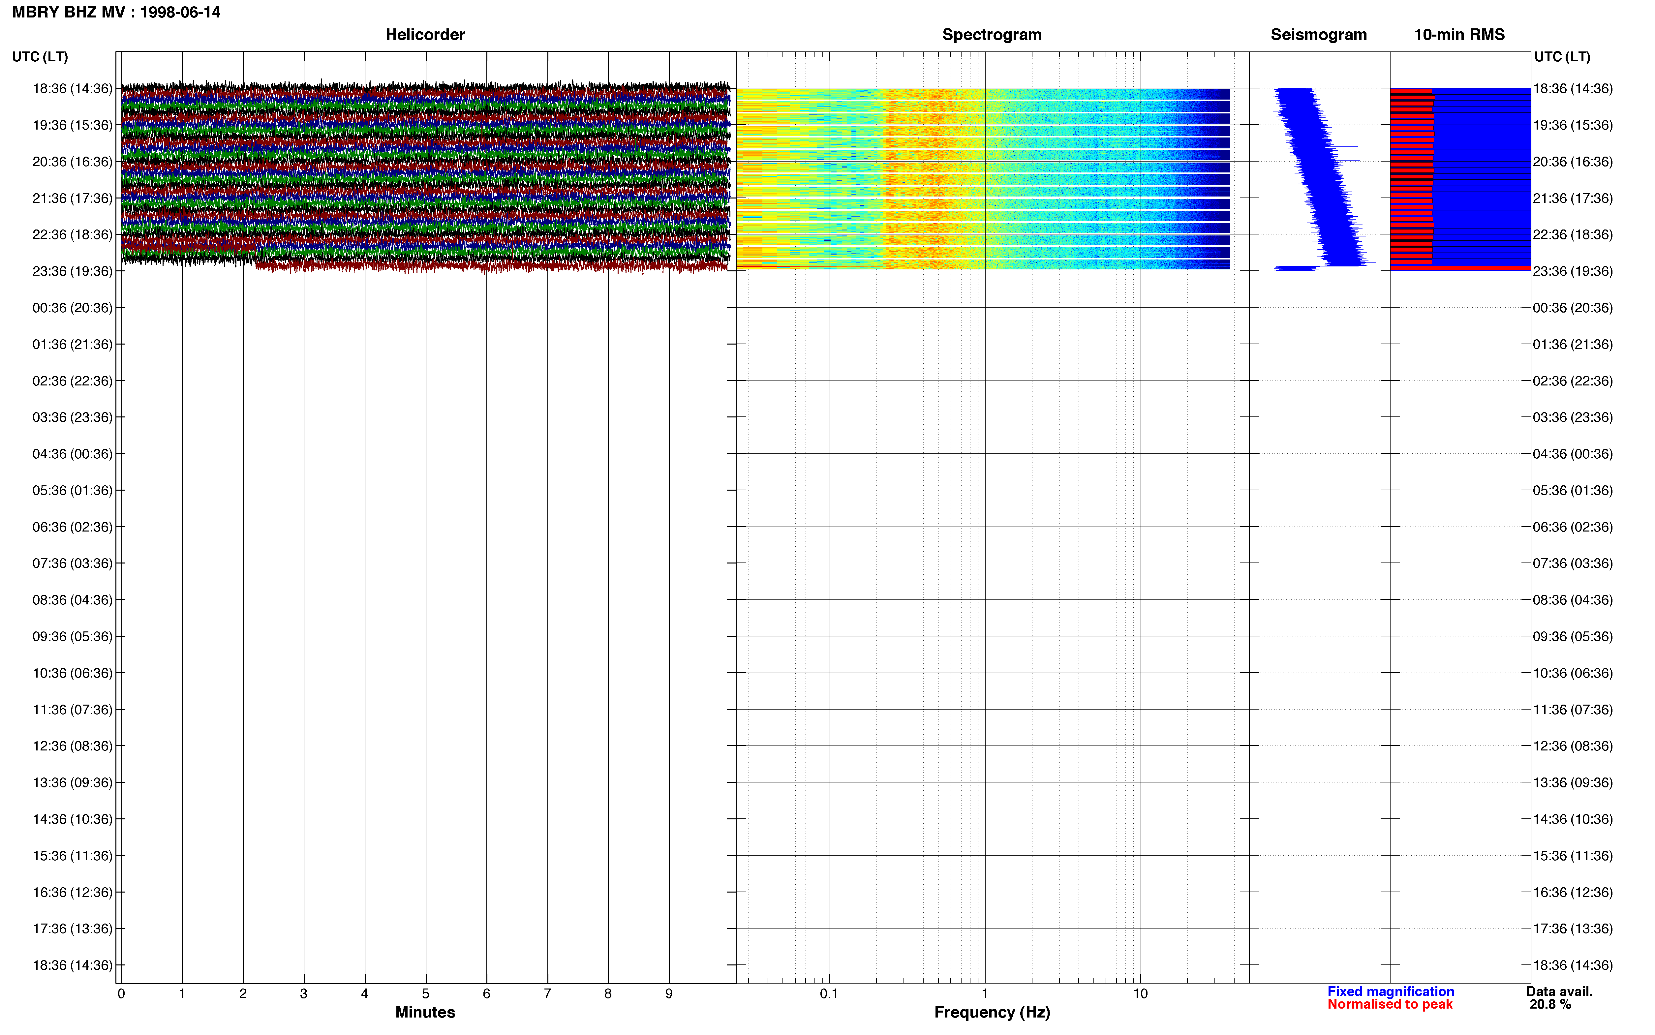Click the colored spectrogram band
The image size is (1655, 1035).
tap(983, 179)
